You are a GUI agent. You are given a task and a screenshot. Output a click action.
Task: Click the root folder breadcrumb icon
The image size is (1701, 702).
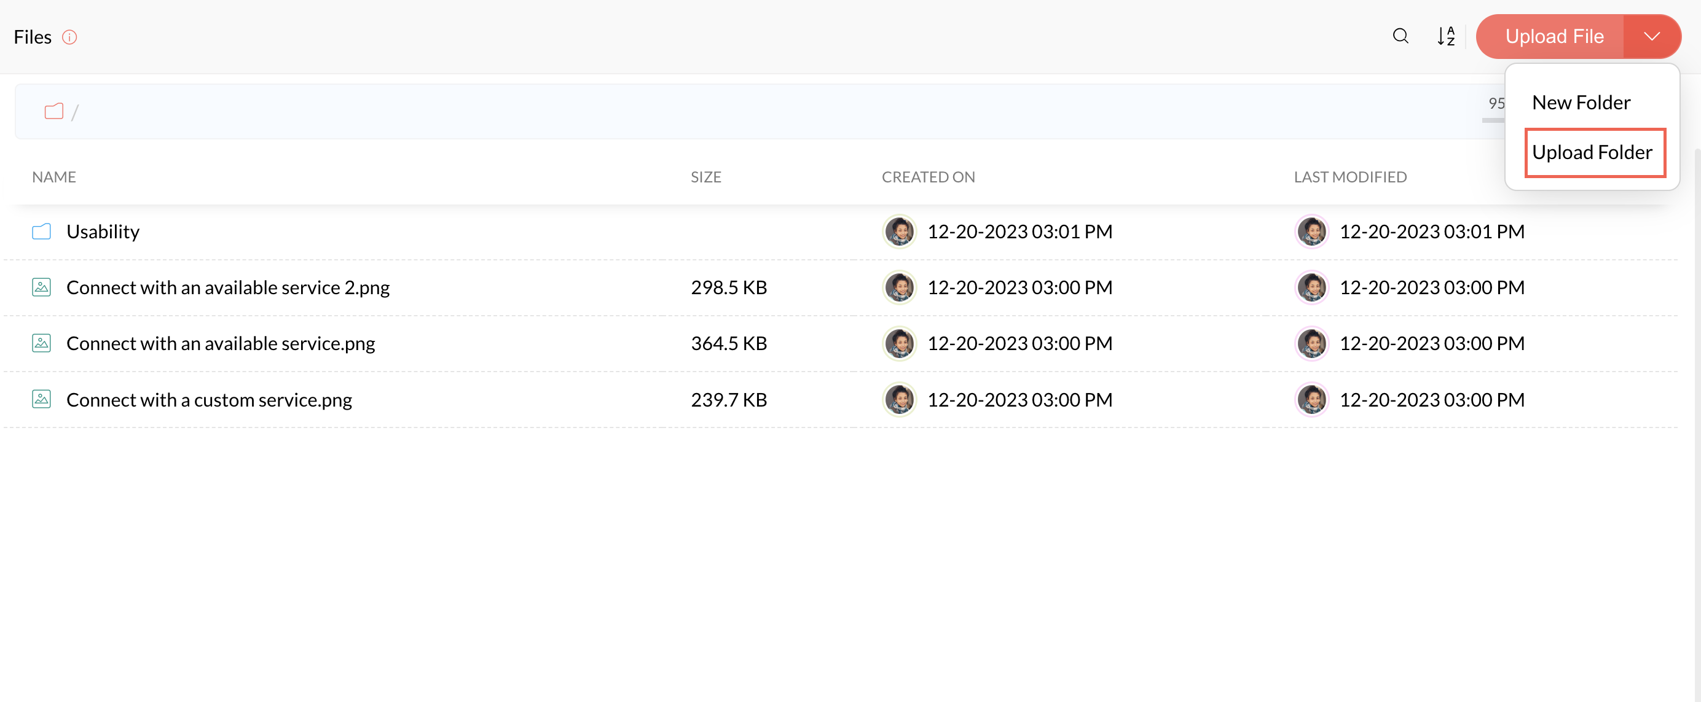click(53, 112)
